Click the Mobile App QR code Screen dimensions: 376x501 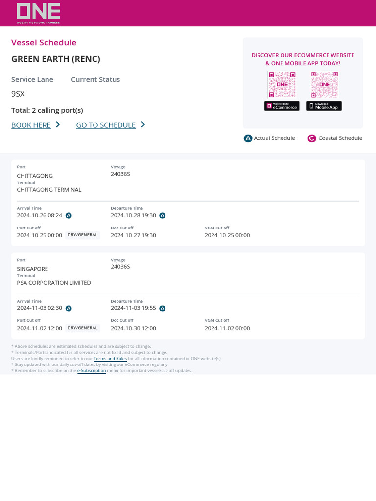tap(325, 85)
